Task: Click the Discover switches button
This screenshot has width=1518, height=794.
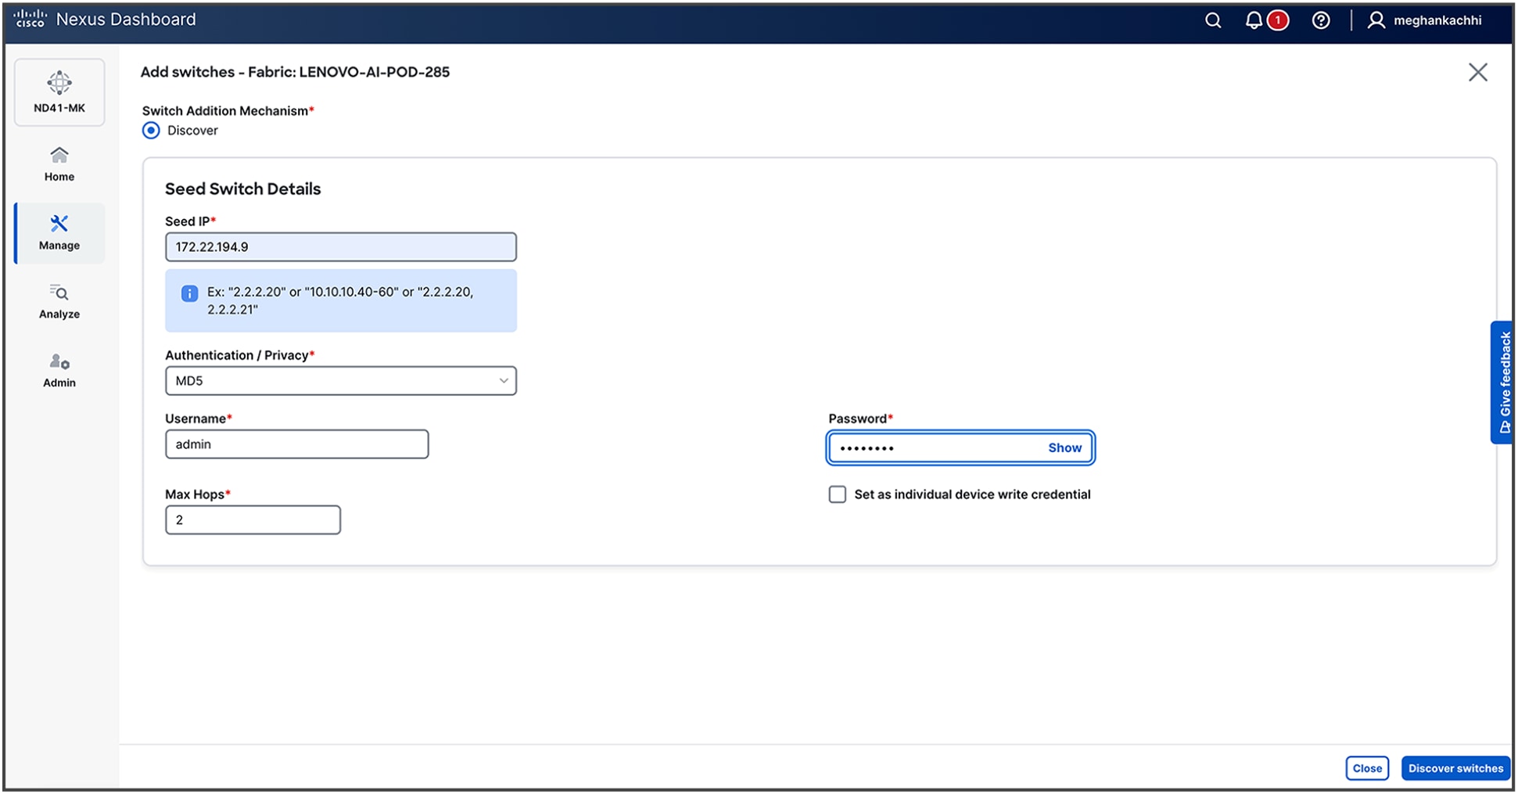Action: pos(1455,767)
